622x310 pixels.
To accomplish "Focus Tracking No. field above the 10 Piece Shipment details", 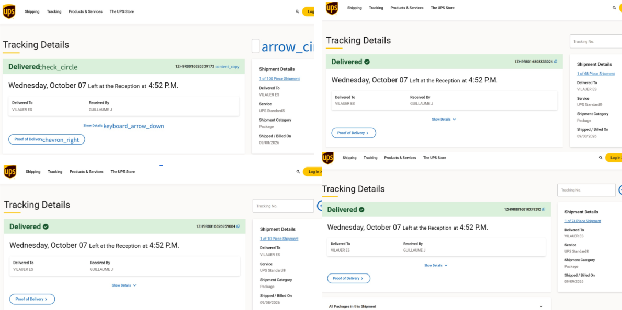I will (x=283, y=206).
